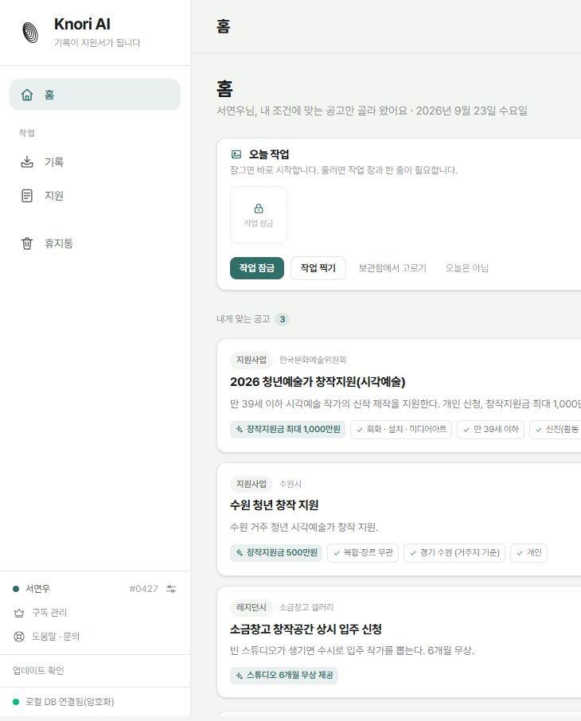Click the #0427 profile ID
This screenshot has height=721, width=581.
[143, 589]
